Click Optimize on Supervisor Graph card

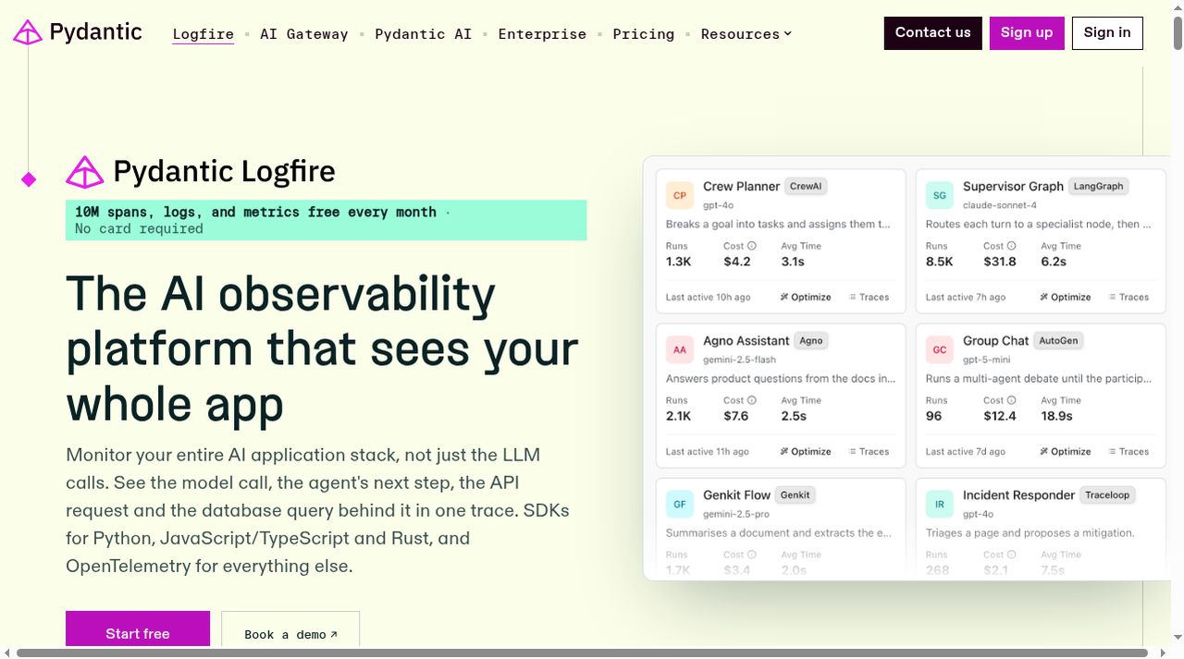[1066, 298]
